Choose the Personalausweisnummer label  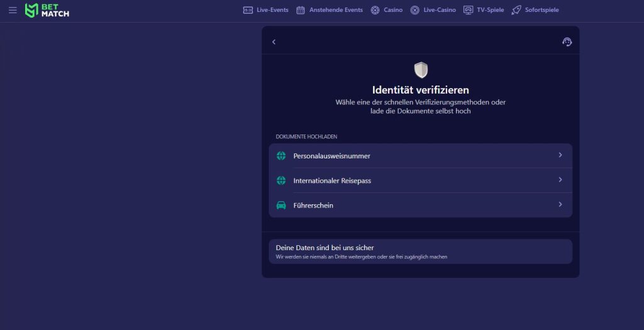(331, 156)
